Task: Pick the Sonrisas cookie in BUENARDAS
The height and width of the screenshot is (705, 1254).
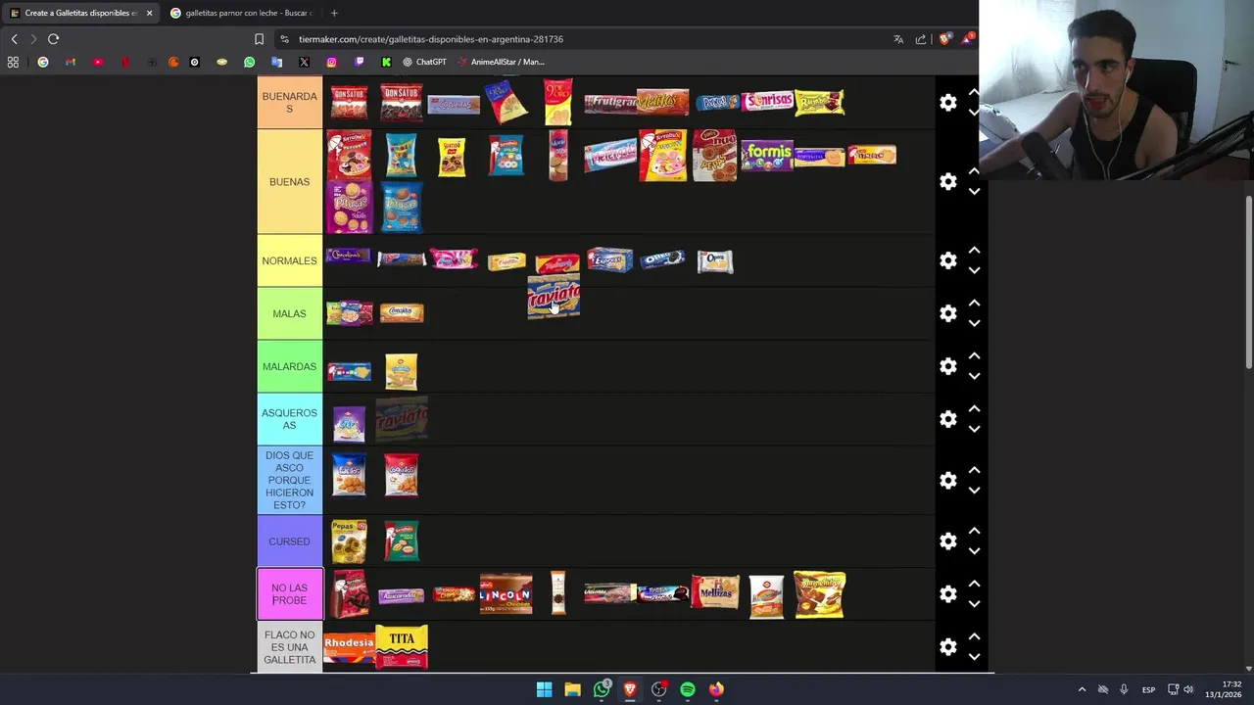Action: (767, 102)
